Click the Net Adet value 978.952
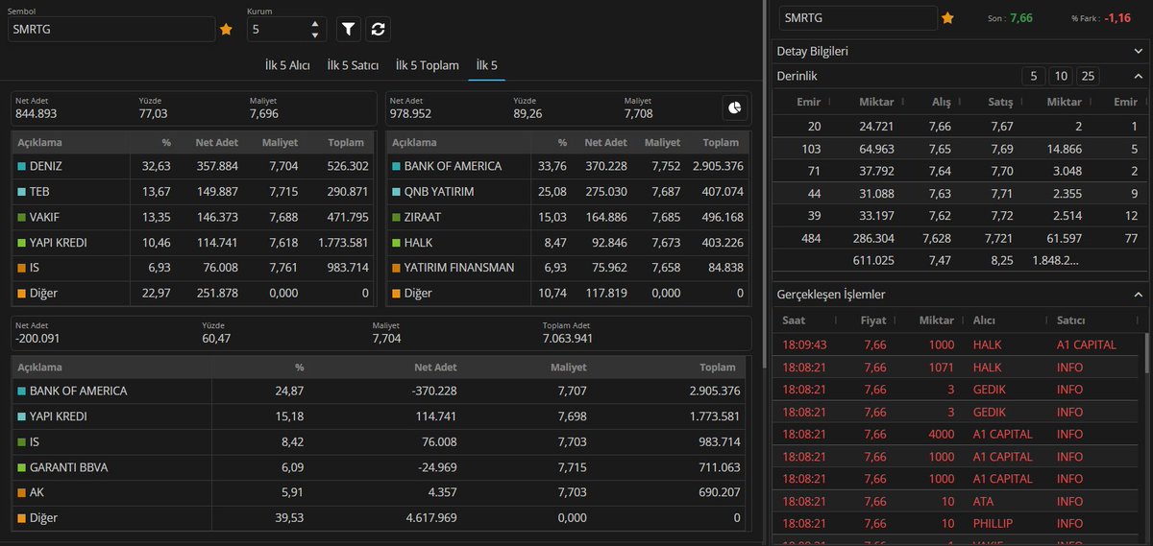This screenshot has width=1153, height=546. [x=411, y=113]
